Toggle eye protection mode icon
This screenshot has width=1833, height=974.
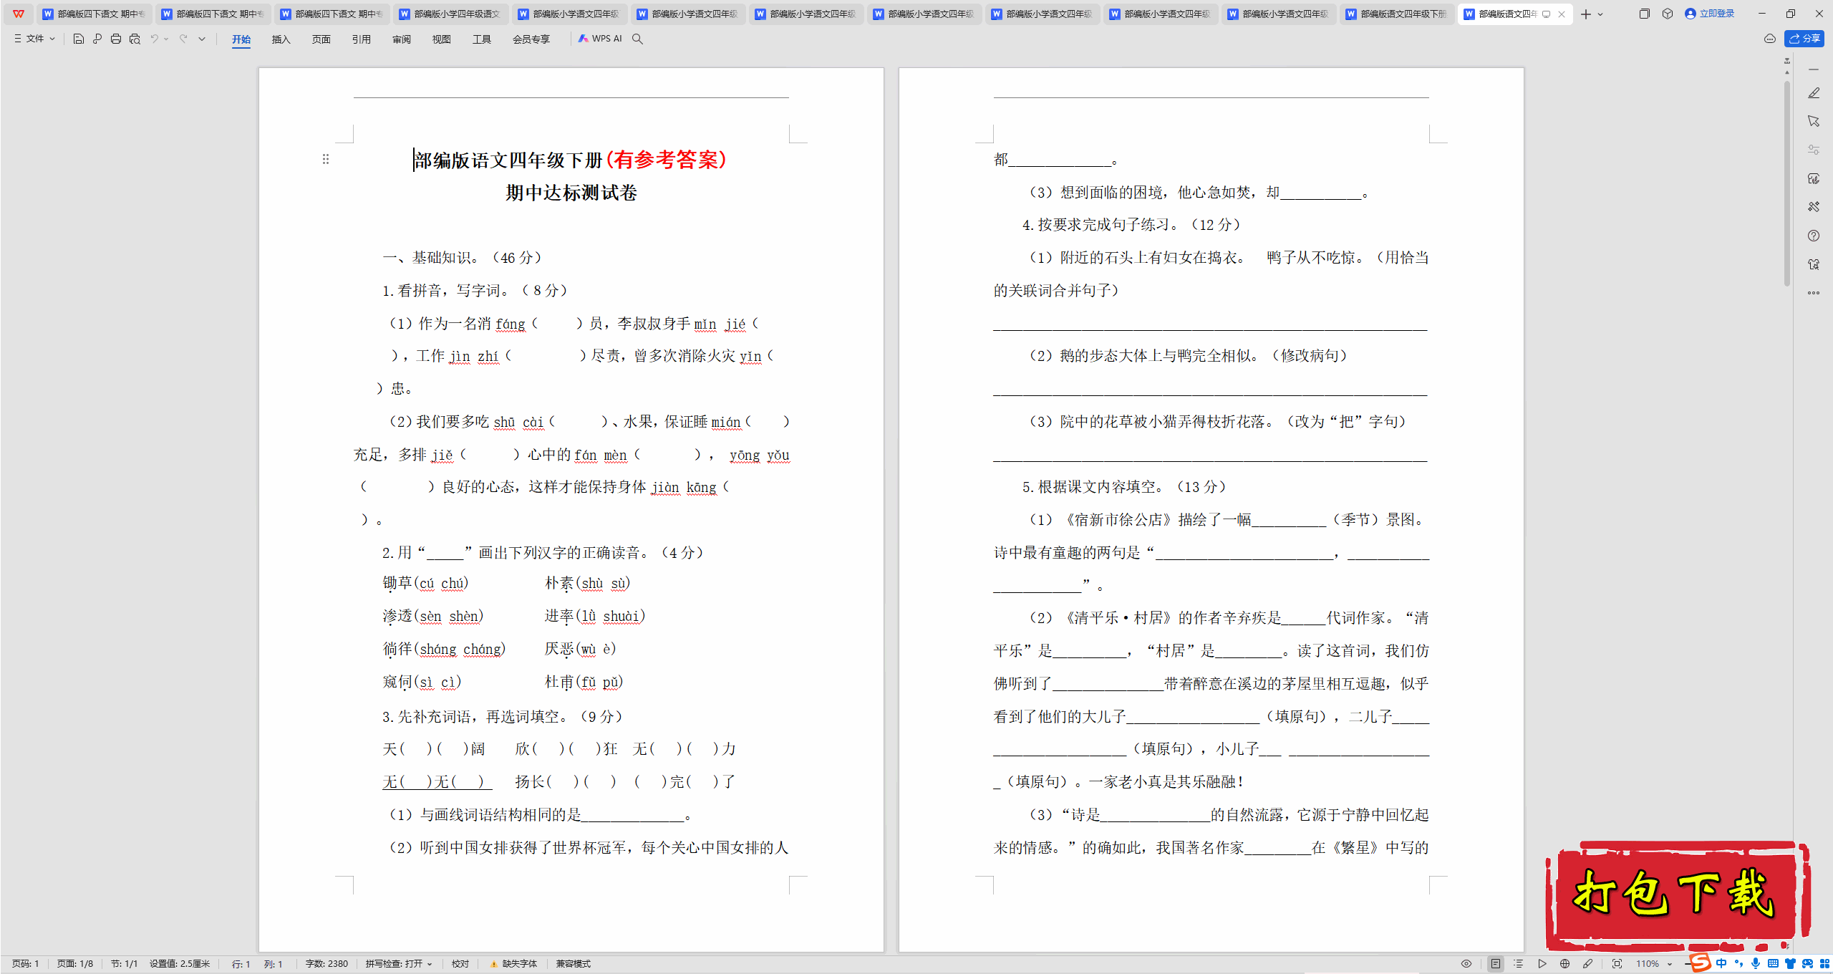click(x=1466, y=964)
